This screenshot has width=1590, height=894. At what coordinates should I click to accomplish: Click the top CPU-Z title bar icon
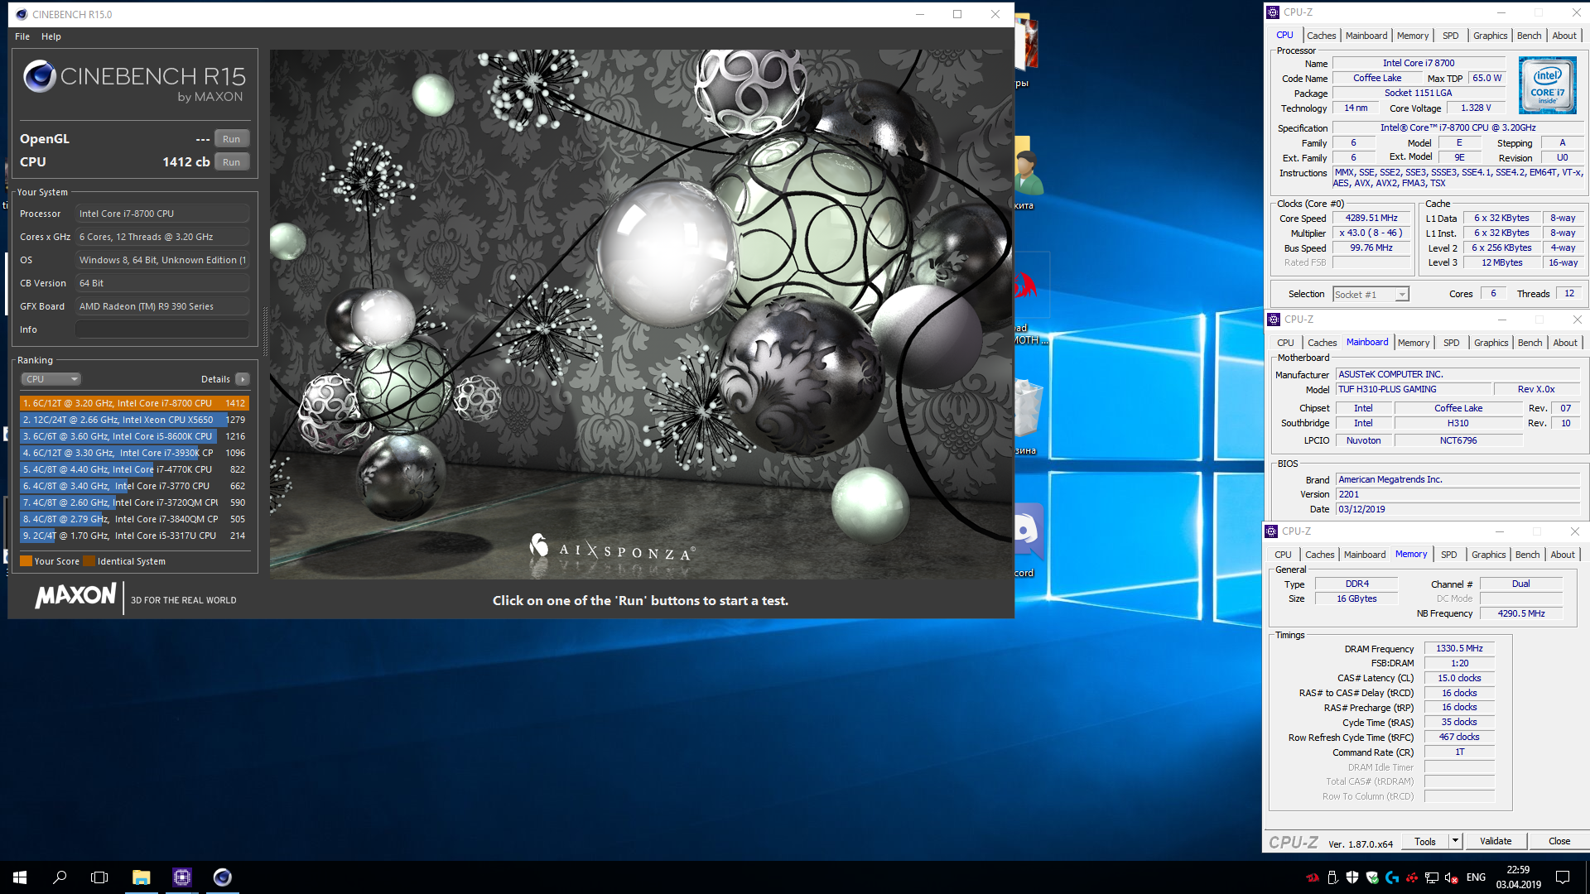1273,12
